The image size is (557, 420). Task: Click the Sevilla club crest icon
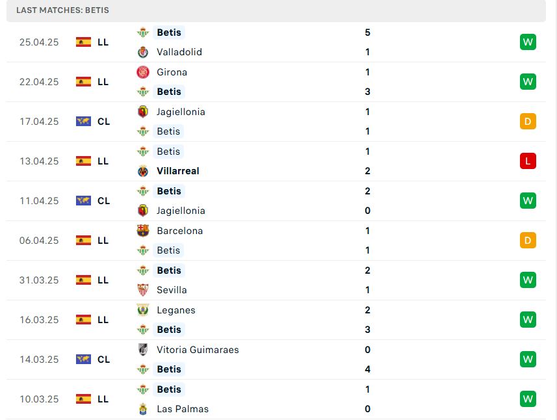point(143,290)
